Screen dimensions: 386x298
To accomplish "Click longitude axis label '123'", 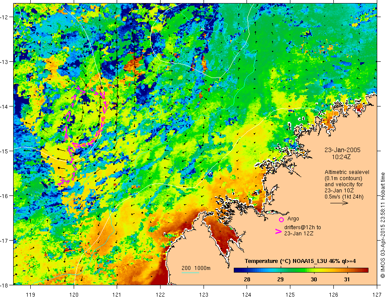I will [204, 294].
